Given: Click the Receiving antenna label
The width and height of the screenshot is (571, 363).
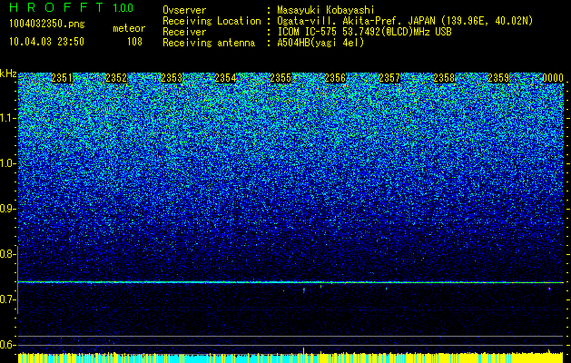Looking at the screenshot, I should click(x=209, y=43).
